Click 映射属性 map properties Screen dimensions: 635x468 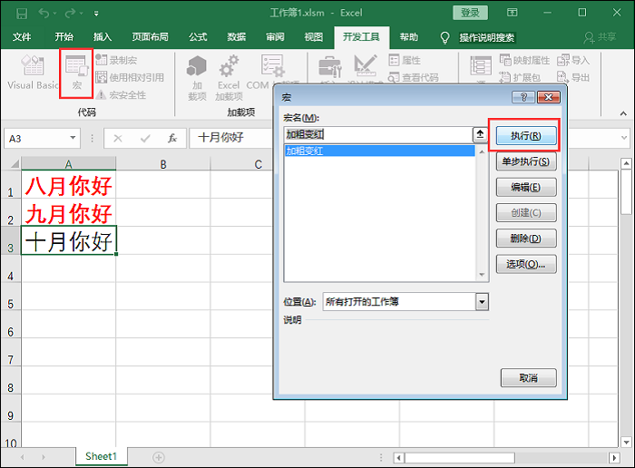pos(524,61)
